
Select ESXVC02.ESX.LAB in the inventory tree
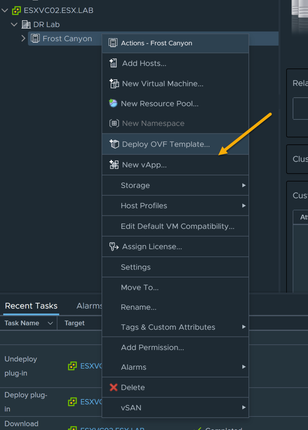[x=59, y=11]
